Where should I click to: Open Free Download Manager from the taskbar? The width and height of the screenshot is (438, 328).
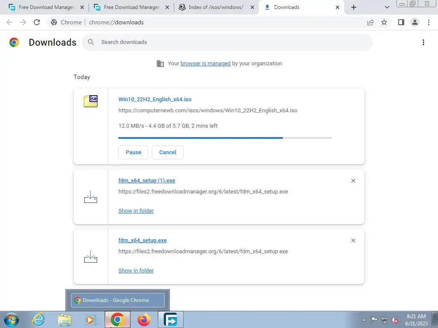[170, 319]
